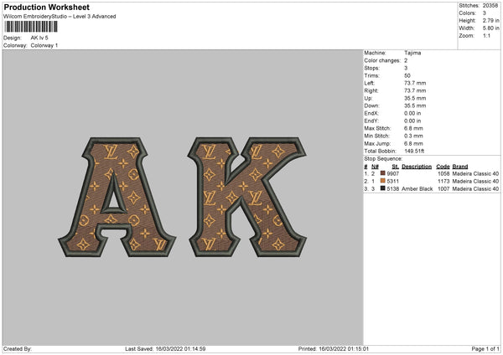Click Madeira Classic 40 in the 9907 row
Image resolution: width=503 pixels, height=355 pixels.
[x=475, y=173]
